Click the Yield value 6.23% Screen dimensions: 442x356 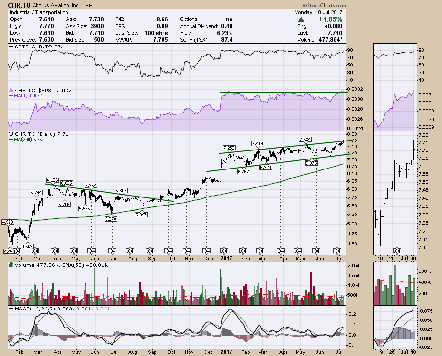point(225,33)
